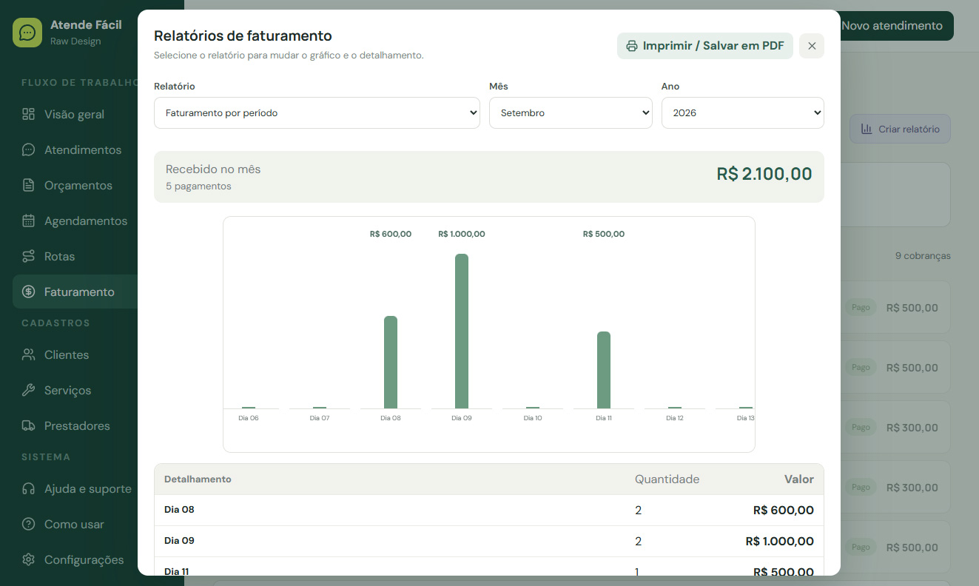Open Clientes in the sidebar
Viewport: 979px width, 586px height.
(x=75, y=354)
